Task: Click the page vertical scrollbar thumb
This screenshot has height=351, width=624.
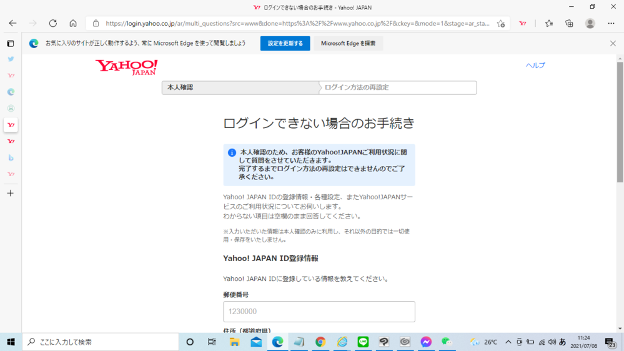Action: pos(620,121)
